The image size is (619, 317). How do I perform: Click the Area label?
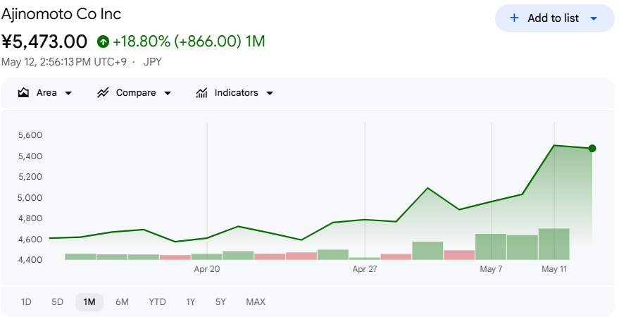coord(46,93)
